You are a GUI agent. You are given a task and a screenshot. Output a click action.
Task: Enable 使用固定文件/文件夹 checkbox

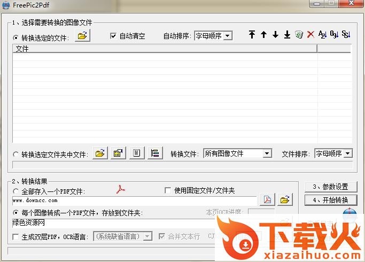[x=168, y=190]
